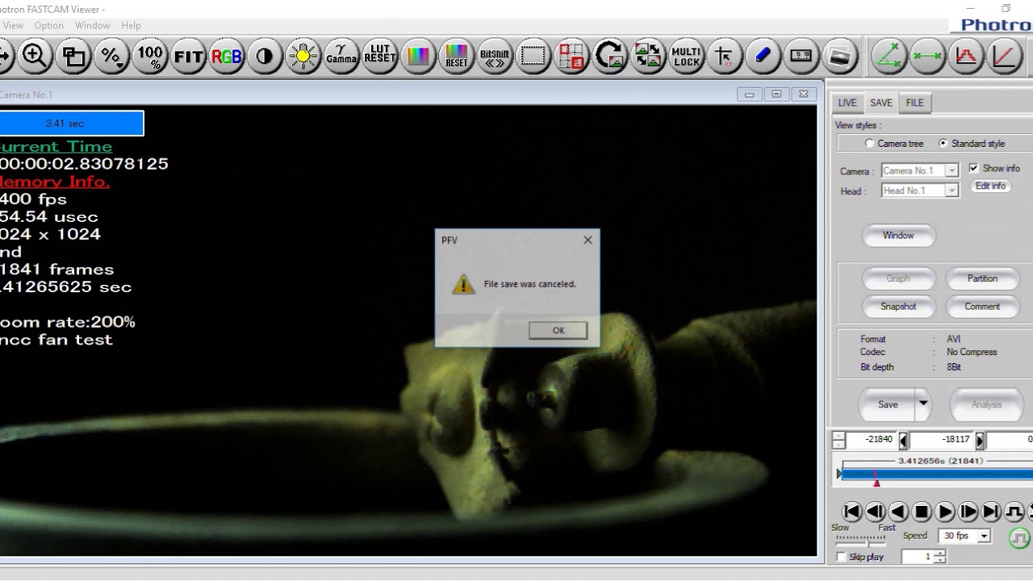
Task: Click the Comment button
Action: (x=982, y=307)
